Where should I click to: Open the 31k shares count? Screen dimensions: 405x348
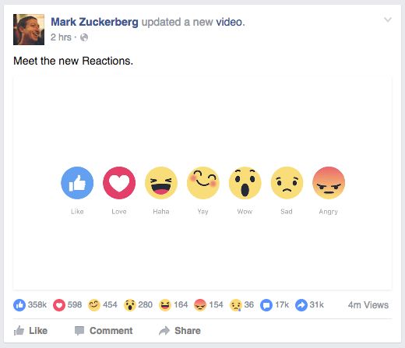(x=309, y=305)
